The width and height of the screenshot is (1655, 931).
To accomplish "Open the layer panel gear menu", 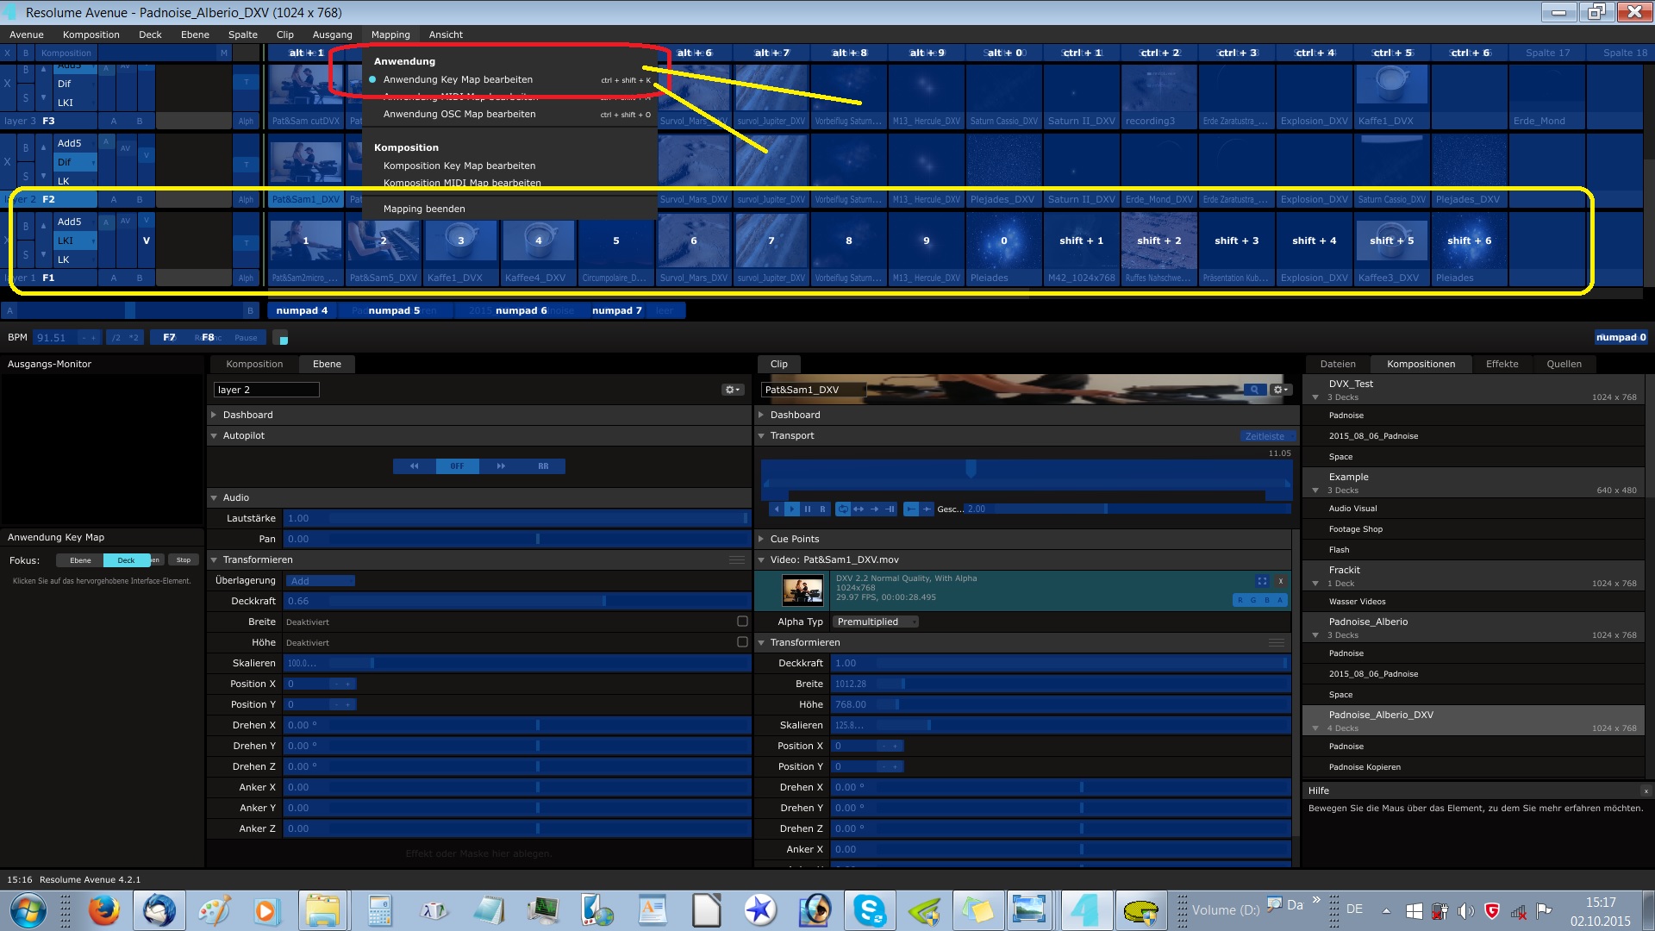I will [732, 390].
